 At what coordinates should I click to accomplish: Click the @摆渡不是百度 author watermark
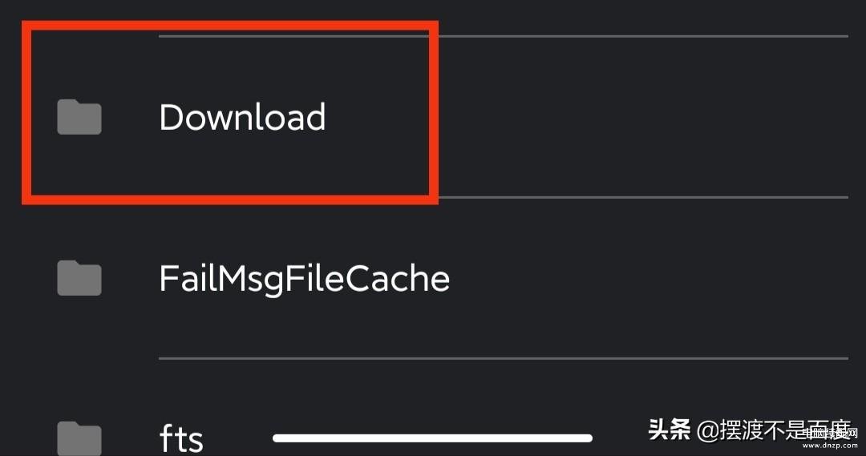[x=775, y=430]
